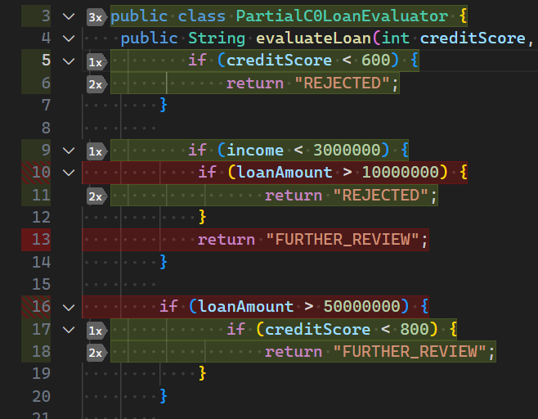Click the String return type on line 4

pos(217,38)
